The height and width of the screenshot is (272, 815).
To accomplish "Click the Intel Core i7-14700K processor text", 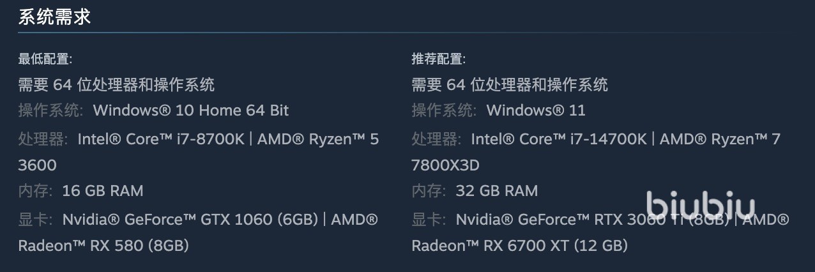I will pos(558,139).
